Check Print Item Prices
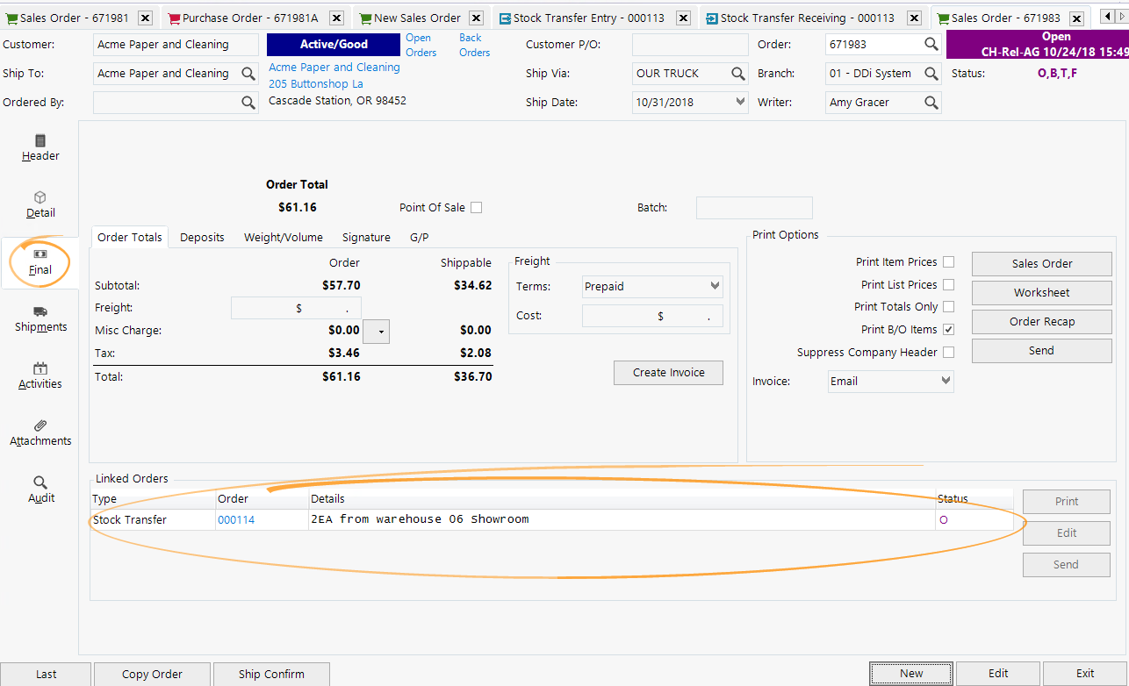The image size is (1129, 686). tap(949, 261)
